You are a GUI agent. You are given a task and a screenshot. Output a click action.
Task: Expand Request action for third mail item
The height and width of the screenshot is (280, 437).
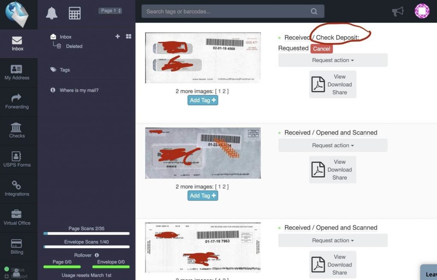click(333, 240)
